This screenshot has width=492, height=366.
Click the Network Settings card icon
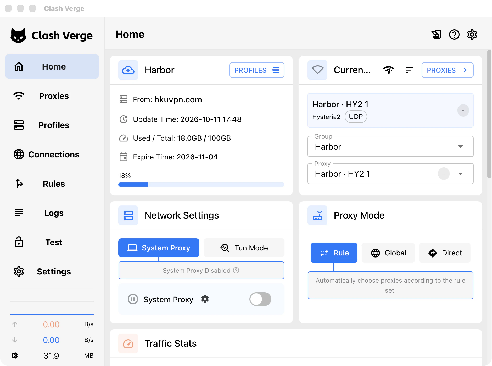click(128, 215)
